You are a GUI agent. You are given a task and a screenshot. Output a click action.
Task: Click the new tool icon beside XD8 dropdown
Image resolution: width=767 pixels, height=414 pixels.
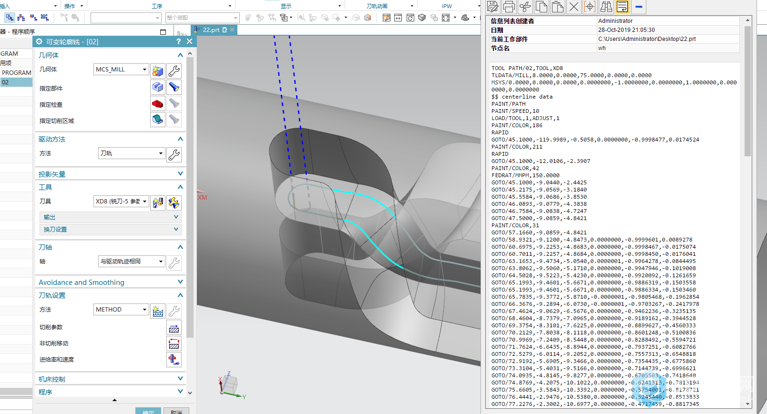[x=158, y=203]
